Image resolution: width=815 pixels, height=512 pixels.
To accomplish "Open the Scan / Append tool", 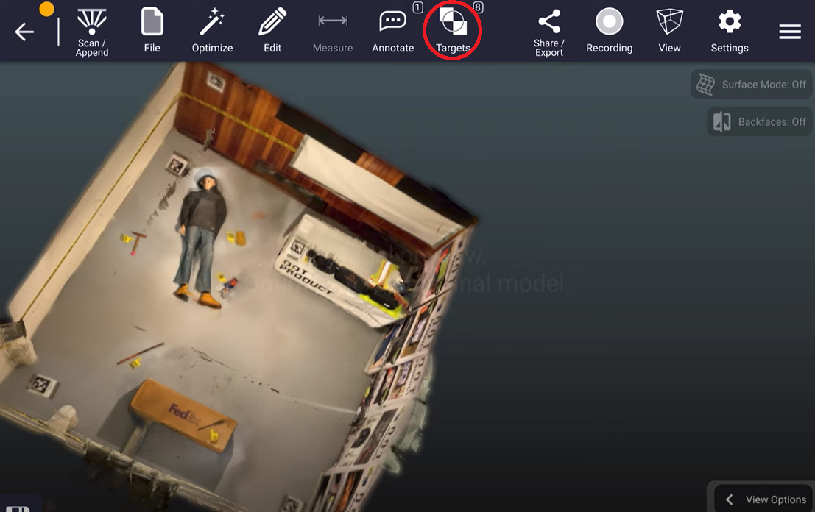I will click(92, 32).
